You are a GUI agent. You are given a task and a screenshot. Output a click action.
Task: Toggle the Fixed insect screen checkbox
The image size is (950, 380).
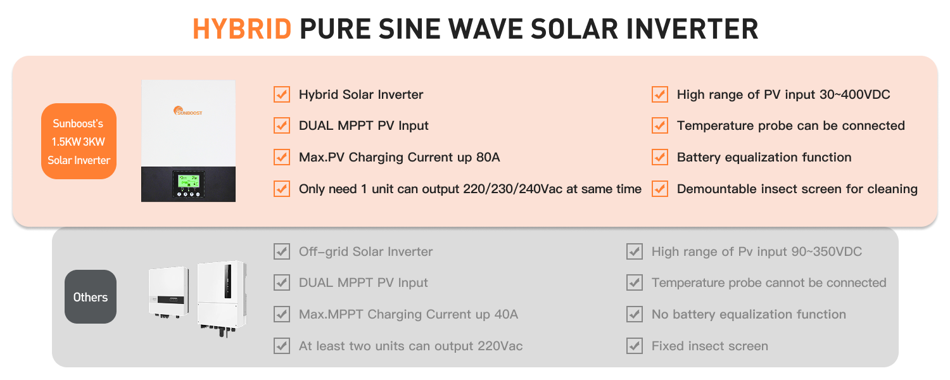634,346
